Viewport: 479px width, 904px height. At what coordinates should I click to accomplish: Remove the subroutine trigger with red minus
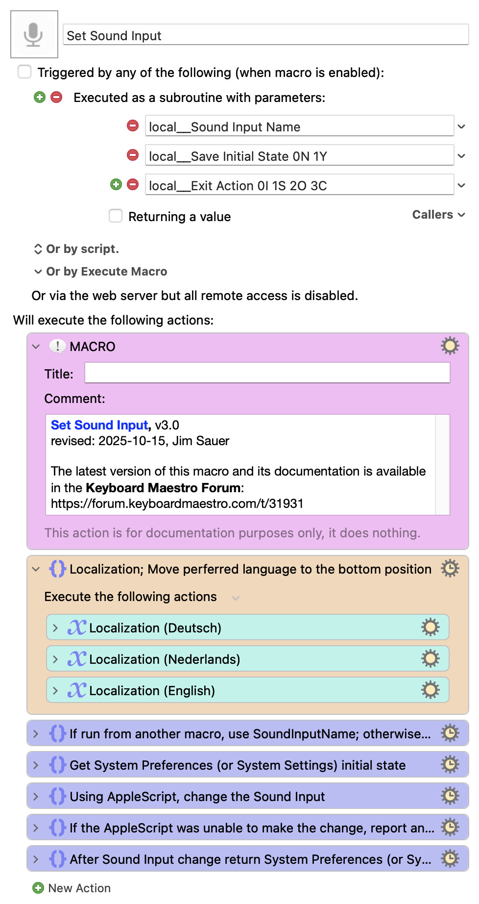click(57, 97)
